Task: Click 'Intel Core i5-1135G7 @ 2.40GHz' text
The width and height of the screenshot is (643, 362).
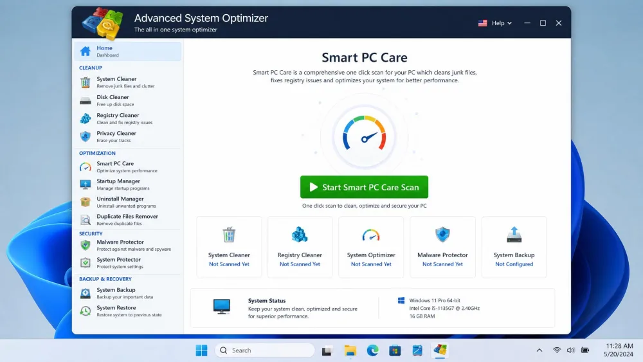Action: tap(444, 308)
